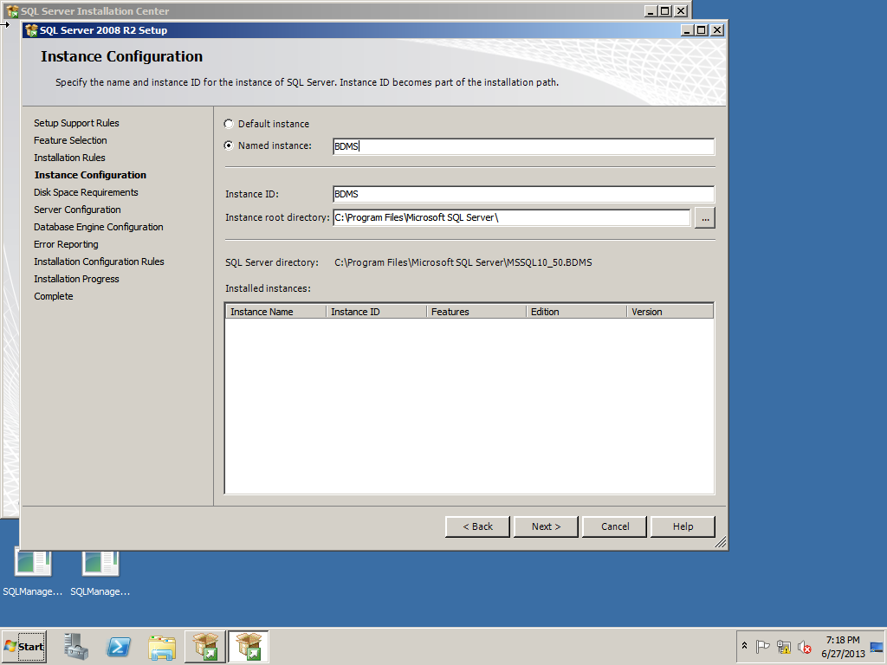Click Database Engine Configuration step
The image size is (887, 665).
[99, 227]
